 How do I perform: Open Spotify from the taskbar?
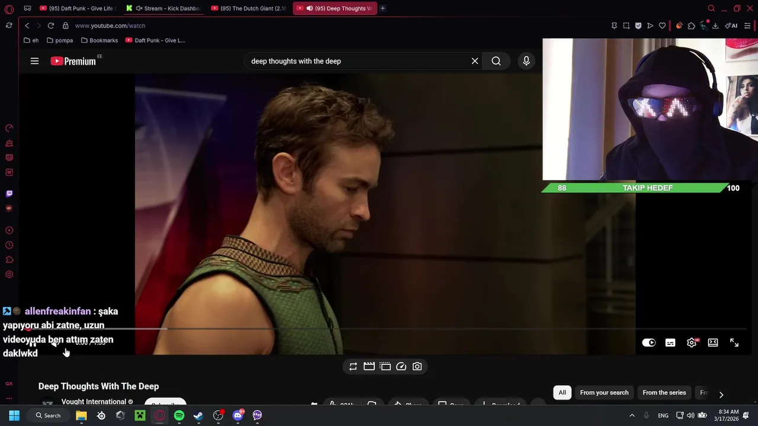pos(179,415)
